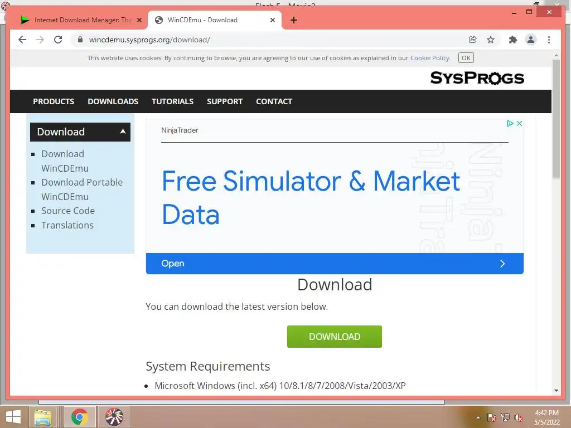Close the WinCDEmu - Download tab

coord(272,20)
